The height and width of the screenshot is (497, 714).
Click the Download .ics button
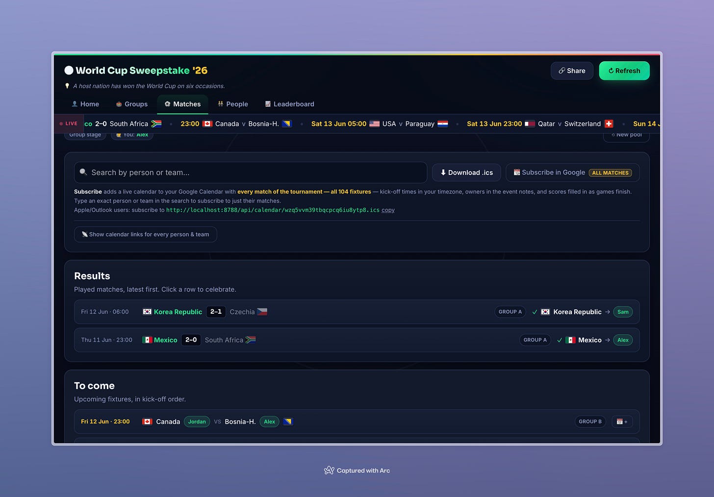466,173
